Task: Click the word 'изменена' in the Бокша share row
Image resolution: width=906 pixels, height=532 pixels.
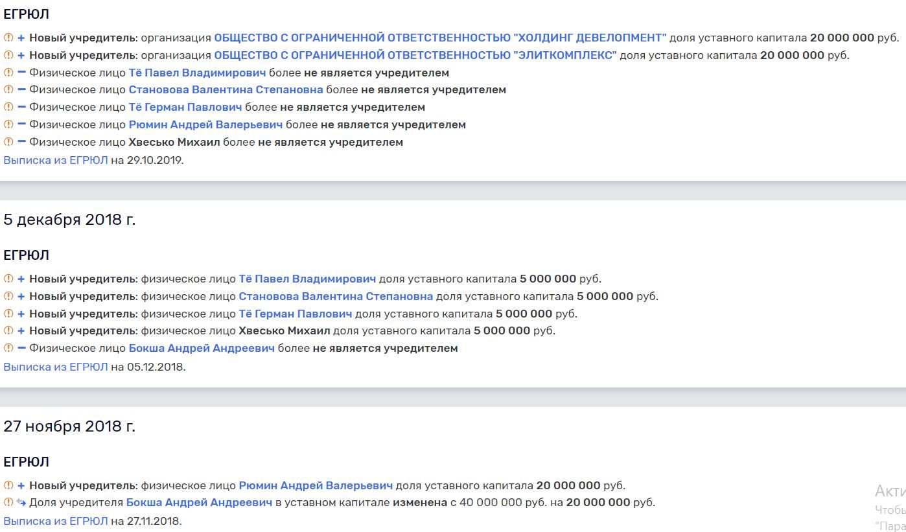Action: (x=420, y=502)
